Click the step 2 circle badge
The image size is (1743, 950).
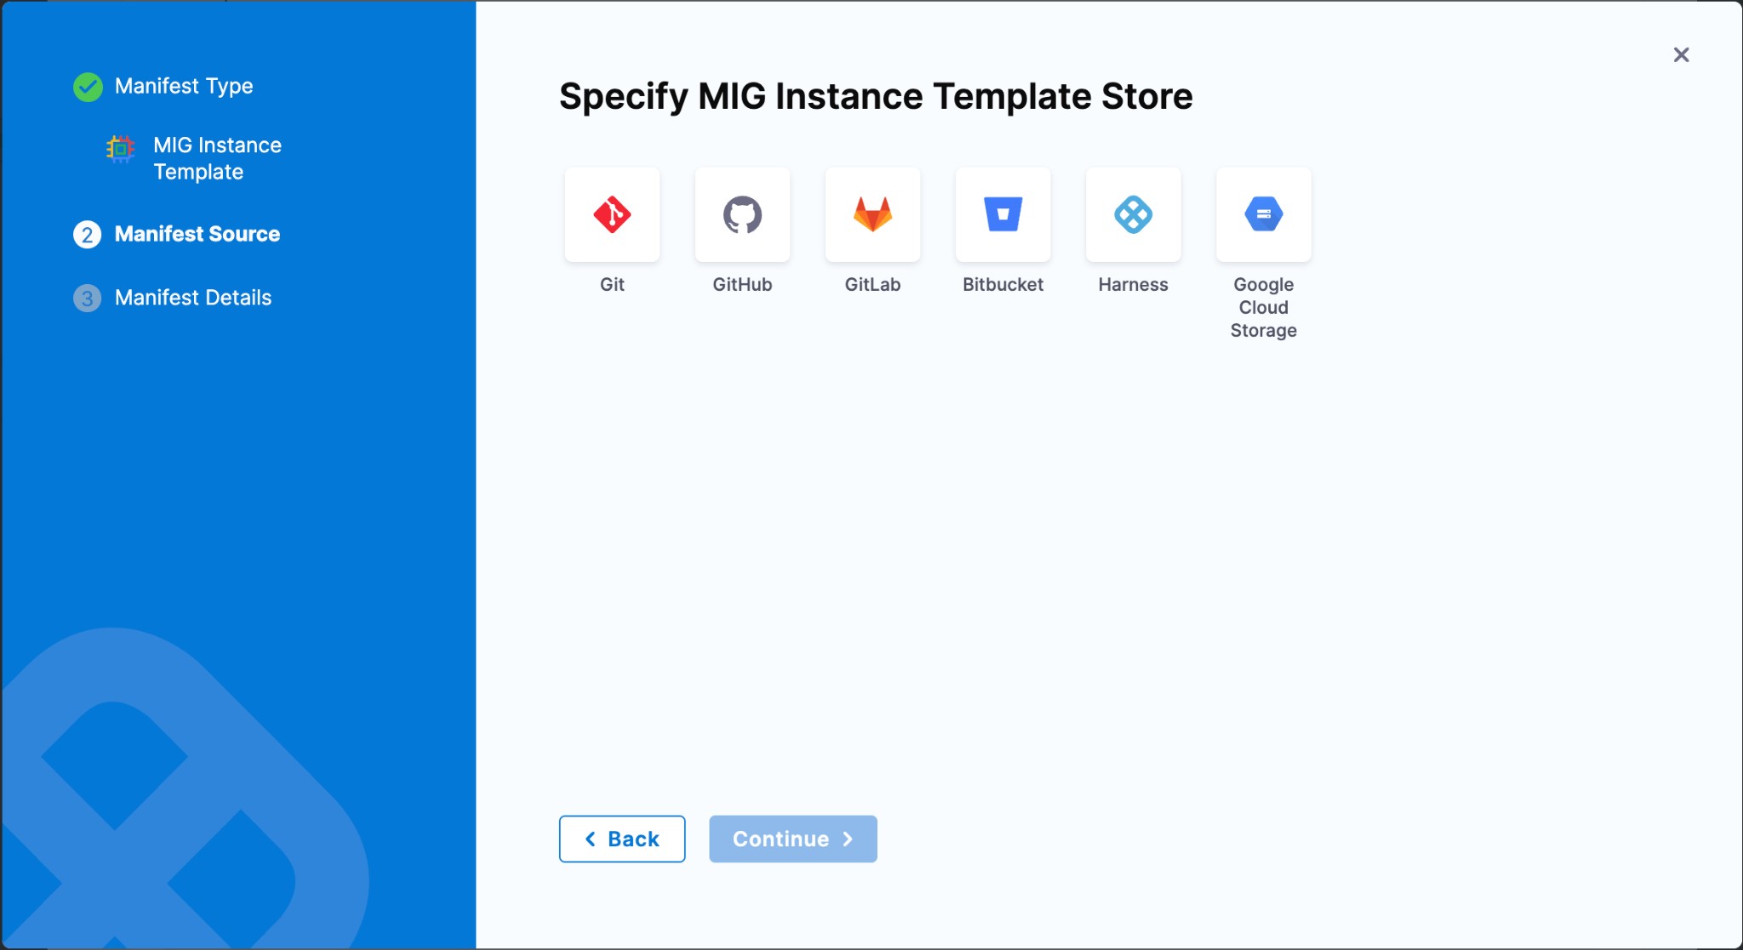tap(88, 235)
